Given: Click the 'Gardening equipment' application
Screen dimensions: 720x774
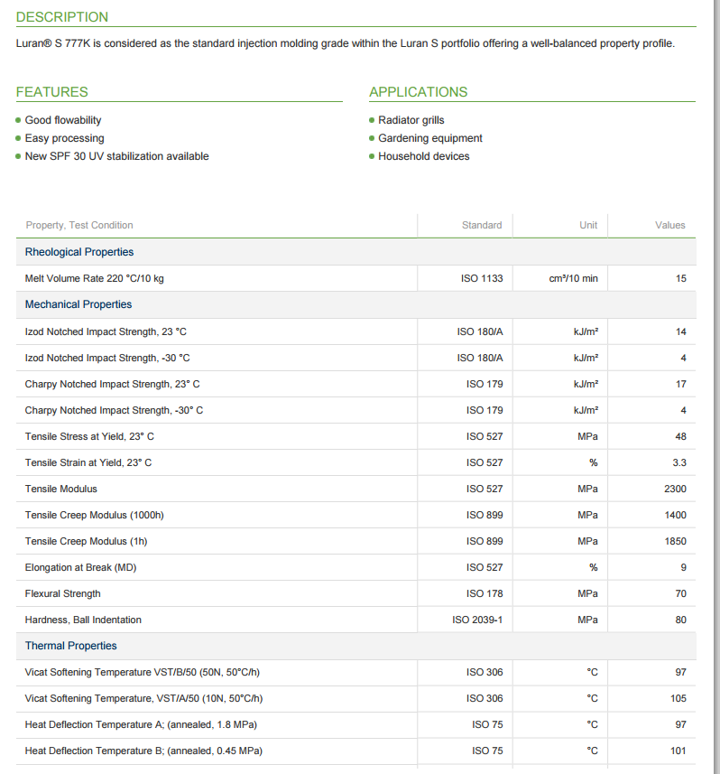Looking at the screenshot, I should coord(430,138).
